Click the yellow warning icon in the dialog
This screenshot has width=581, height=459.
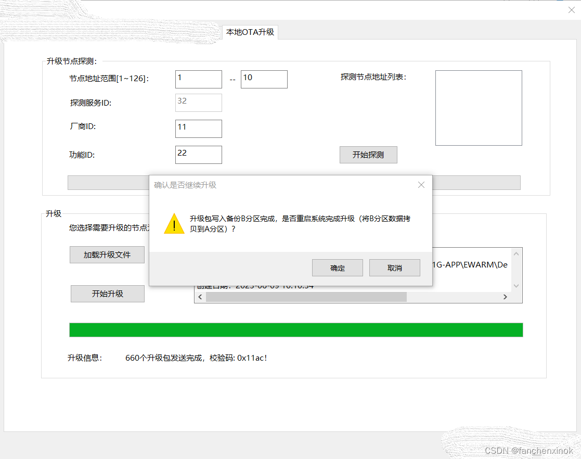click(174, 224)
